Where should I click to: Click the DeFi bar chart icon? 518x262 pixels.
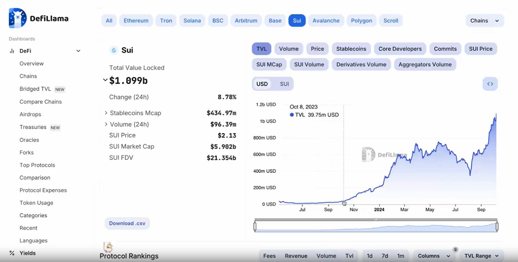point(12,51)
